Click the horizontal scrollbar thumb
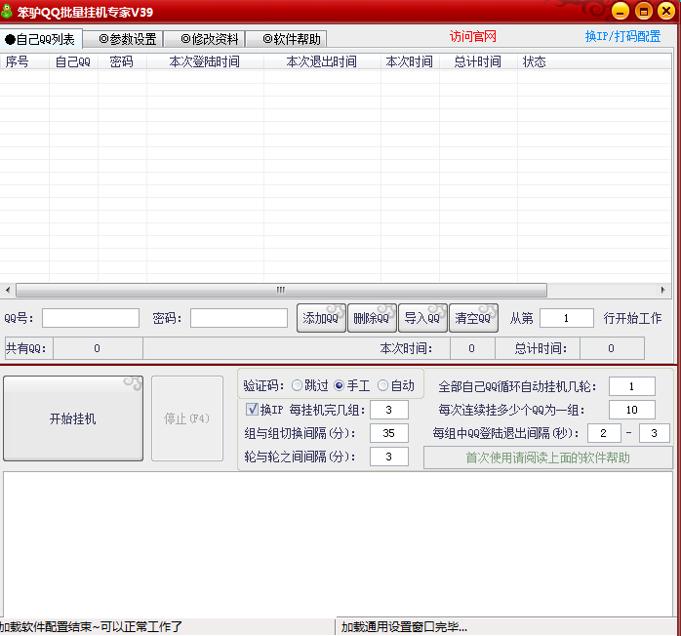The width and height of the screenshot is (681, 636). click(x=281, y=290)
